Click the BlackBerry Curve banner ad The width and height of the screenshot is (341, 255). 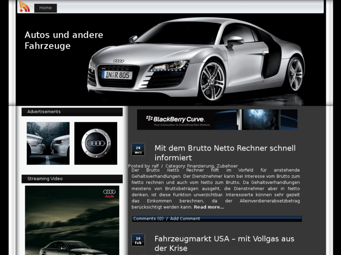pos(217,120)
